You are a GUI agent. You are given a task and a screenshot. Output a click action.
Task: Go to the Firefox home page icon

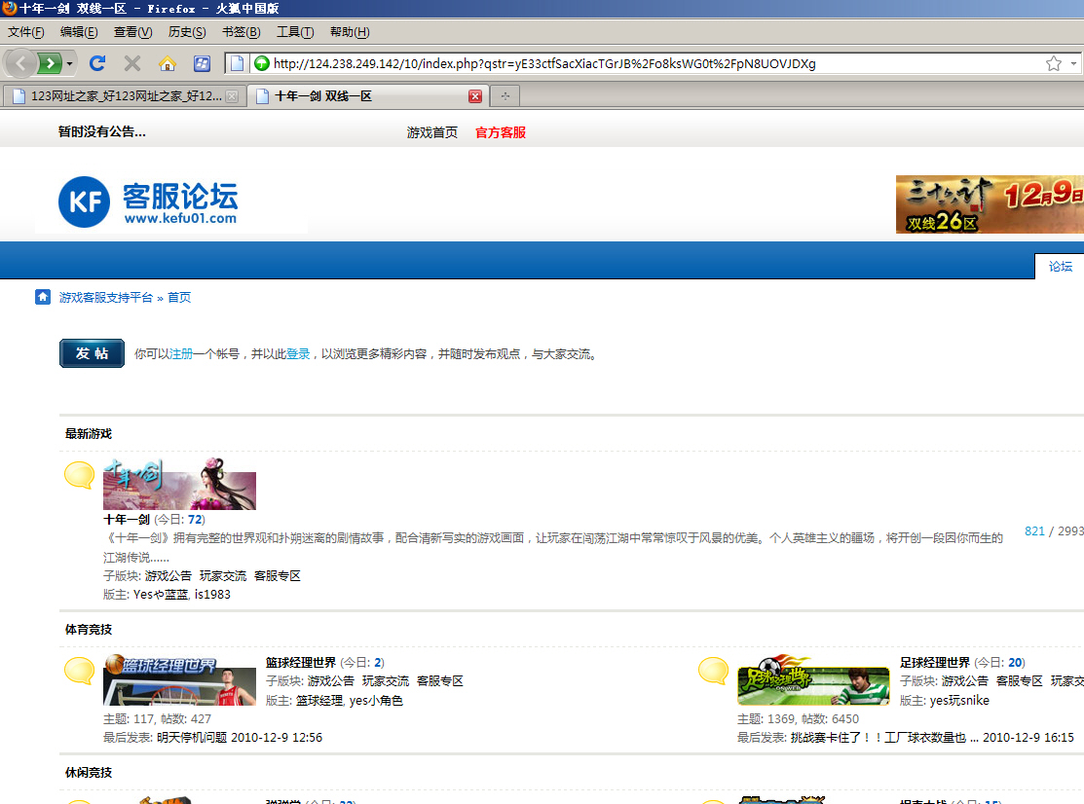tap(168, 63)
